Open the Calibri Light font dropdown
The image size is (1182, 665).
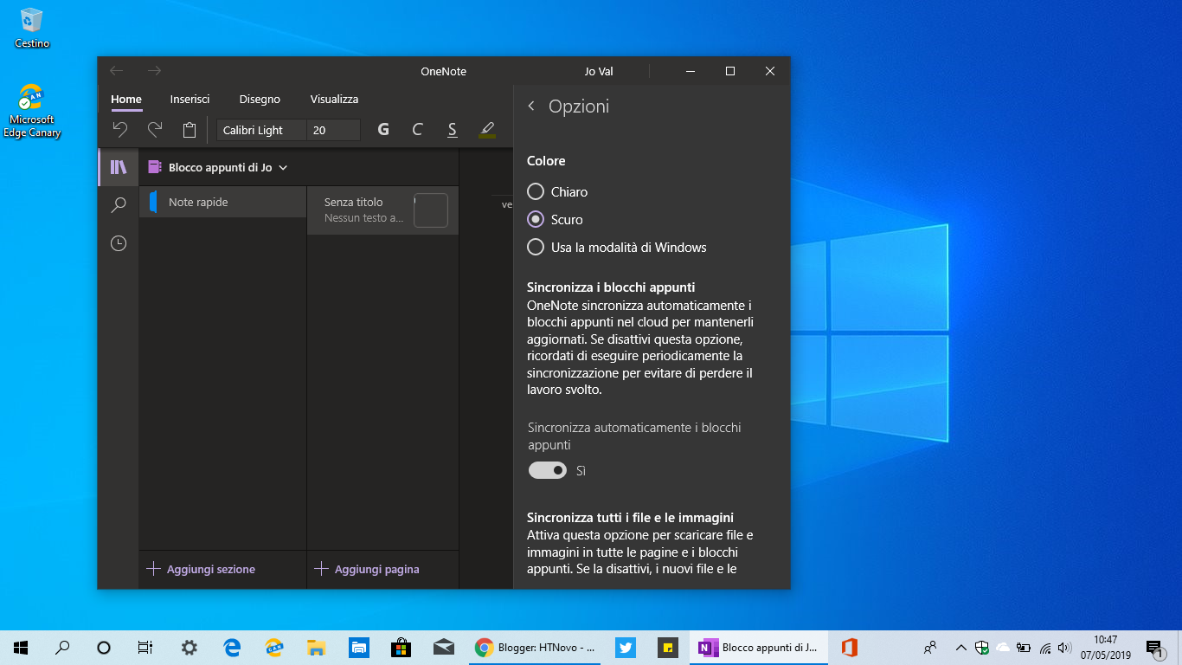261,130
